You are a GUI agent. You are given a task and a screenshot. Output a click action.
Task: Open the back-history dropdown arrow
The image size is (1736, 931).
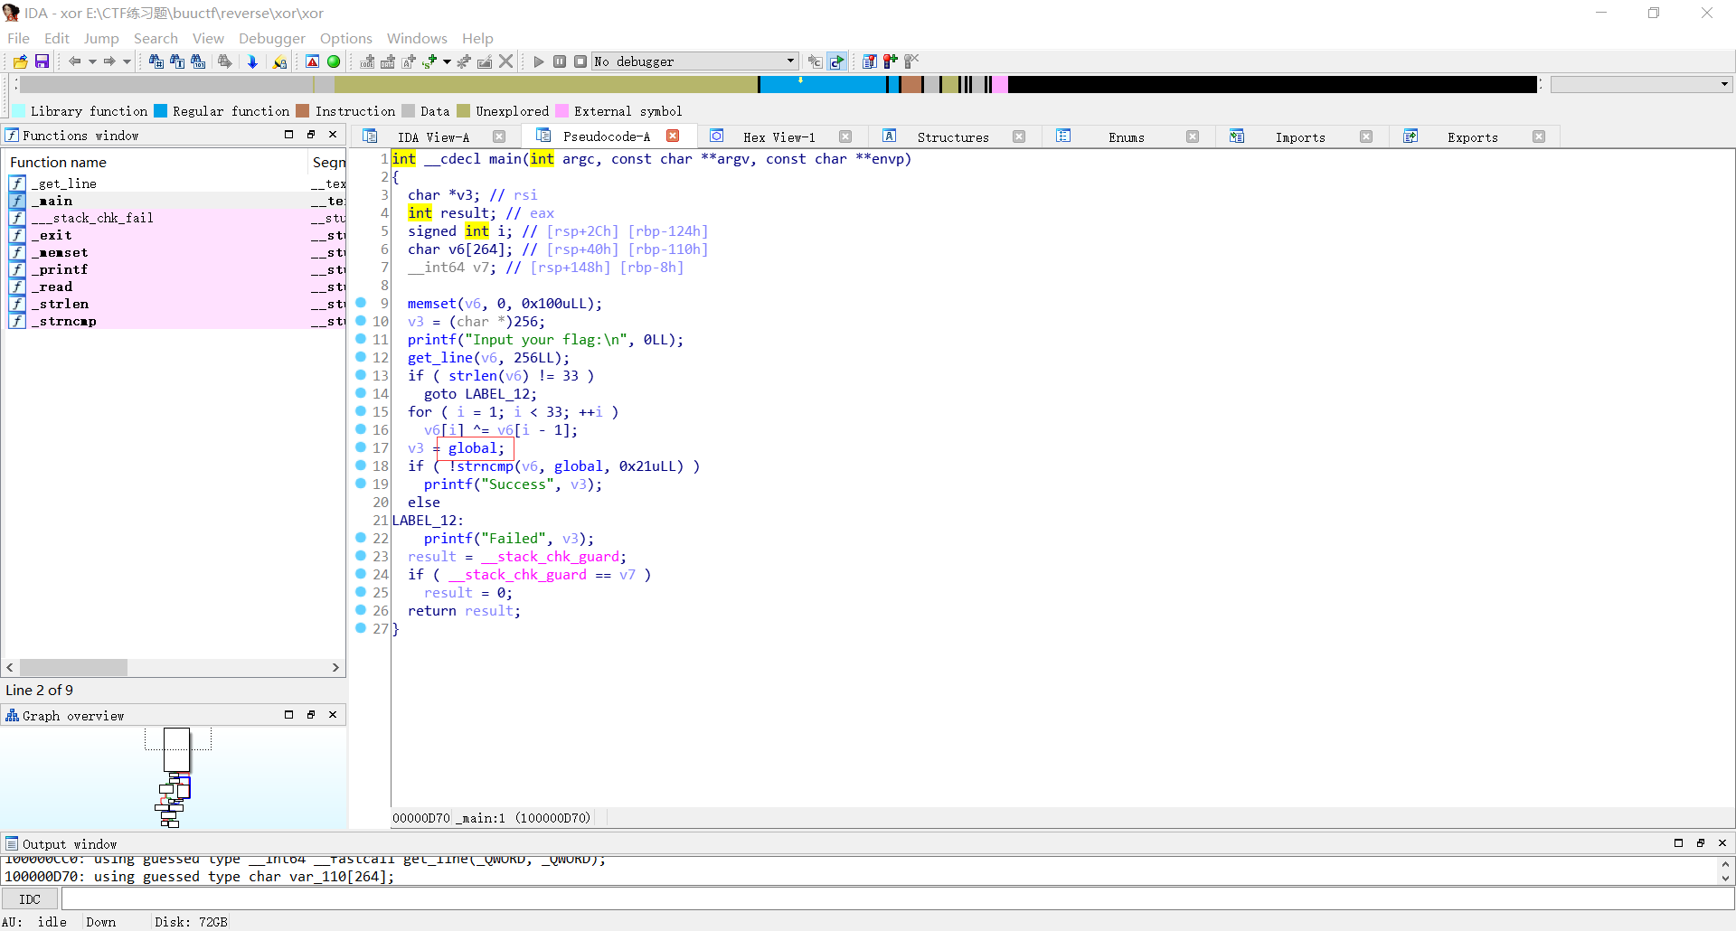pos(92,61)
